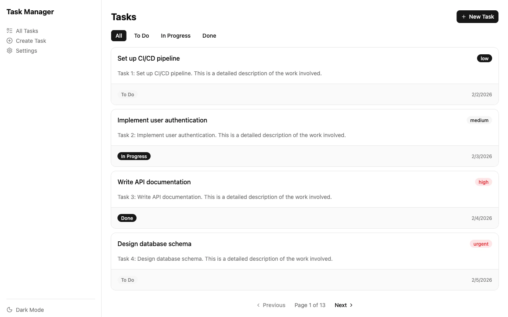
Task: Switch to the Done filter tab
Action: click(x=209, y=36)
